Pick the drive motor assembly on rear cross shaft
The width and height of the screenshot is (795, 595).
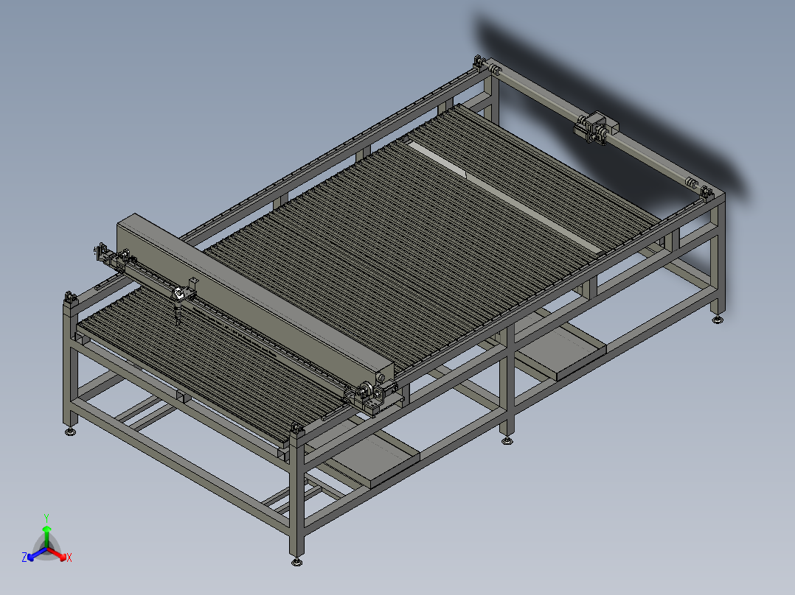tap(596, 127)
